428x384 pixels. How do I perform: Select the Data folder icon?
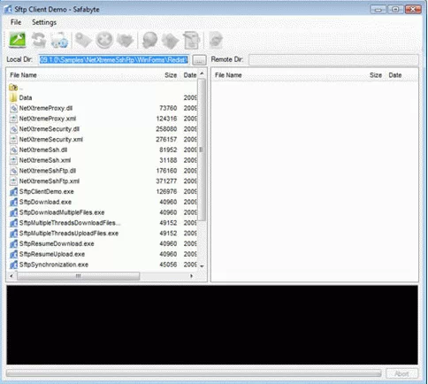(x=13, y=97)
